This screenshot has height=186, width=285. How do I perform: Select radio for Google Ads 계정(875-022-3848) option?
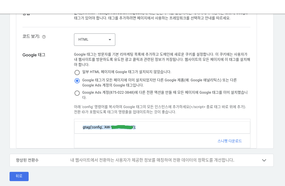pos(77,93)
